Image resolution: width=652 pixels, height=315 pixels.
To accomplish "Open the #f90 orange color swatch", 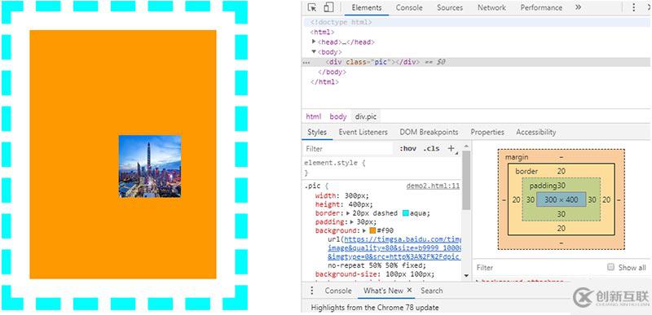I will tap(372, 230).
